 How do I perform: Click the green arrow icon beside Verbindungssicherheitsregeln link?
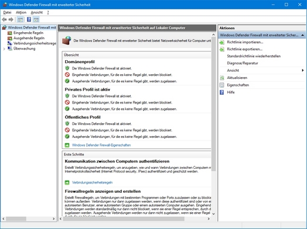[67, 182]
